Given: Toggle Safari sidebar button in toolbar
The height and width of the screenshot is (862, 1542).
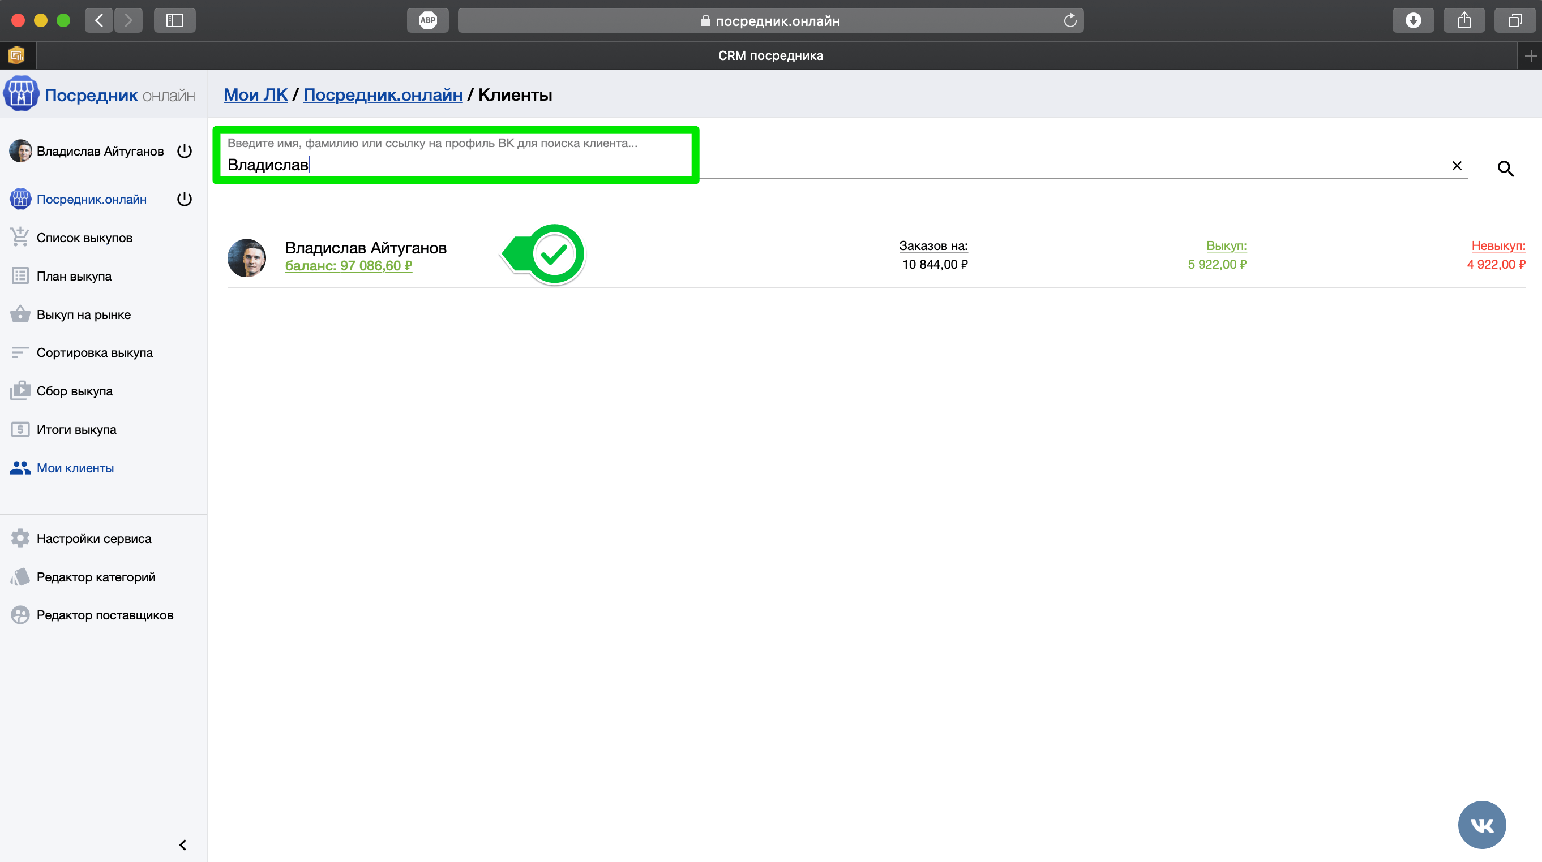Looking at the screenshot, I should 174,20.
